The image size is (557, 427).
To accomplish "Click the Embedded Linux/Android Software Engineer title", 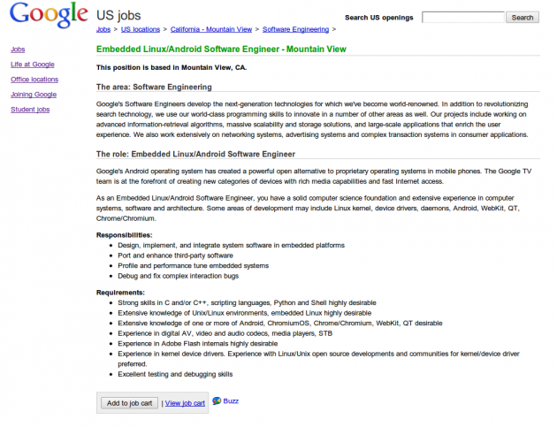I will pos(221,50).
